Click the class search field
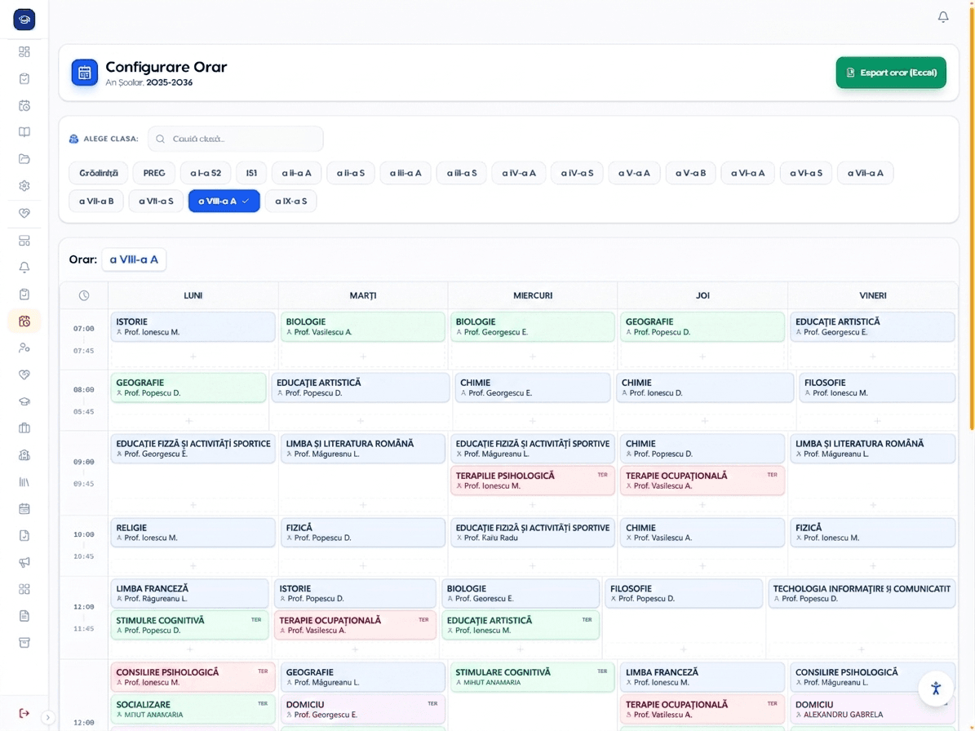The height and width of the screenshot is (731, 975). tap(236, 139)
